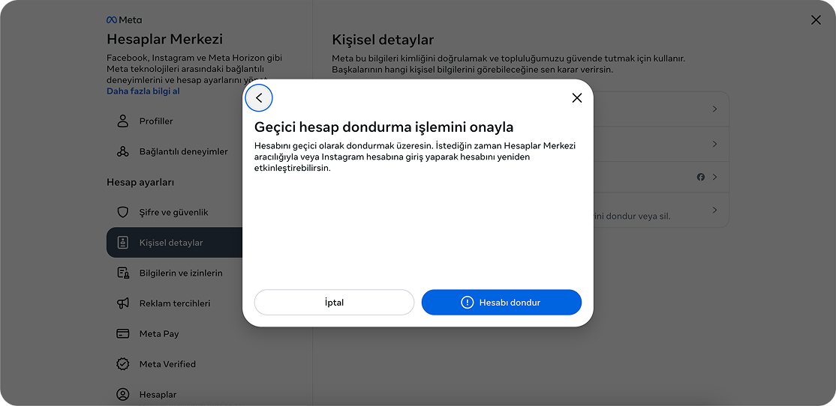Close the Hesaplar Merkezi overlay window
This screenshot has height=406, width=836.
coord(816,20)
